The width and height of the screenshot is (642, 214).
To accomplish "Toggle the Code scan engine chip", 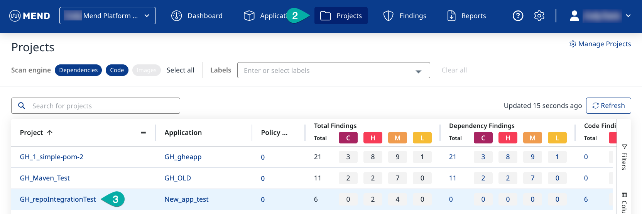I will (117, 70).
